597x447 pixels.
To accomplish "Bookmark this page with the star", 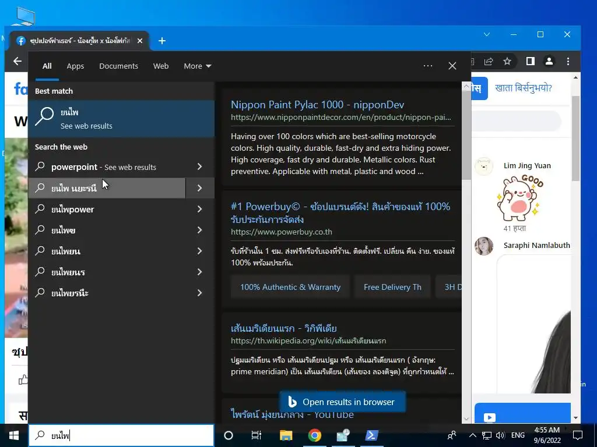I will click(507, 61).
